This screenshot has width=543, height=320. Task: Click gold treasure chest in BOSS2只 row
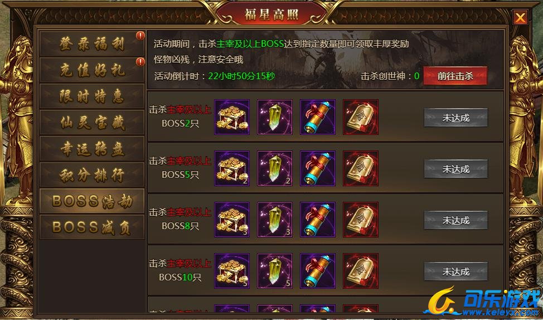tap(232, 117)
